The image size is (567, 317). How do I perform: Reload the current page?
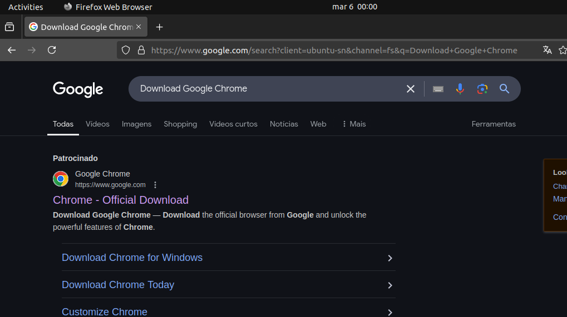pyautogui.click(x=52, y=50)
